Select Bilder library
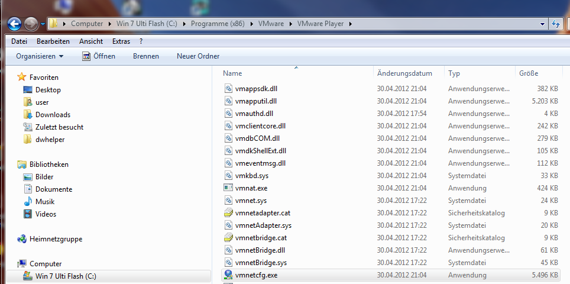The image size is (570, 284). (44, 177)
